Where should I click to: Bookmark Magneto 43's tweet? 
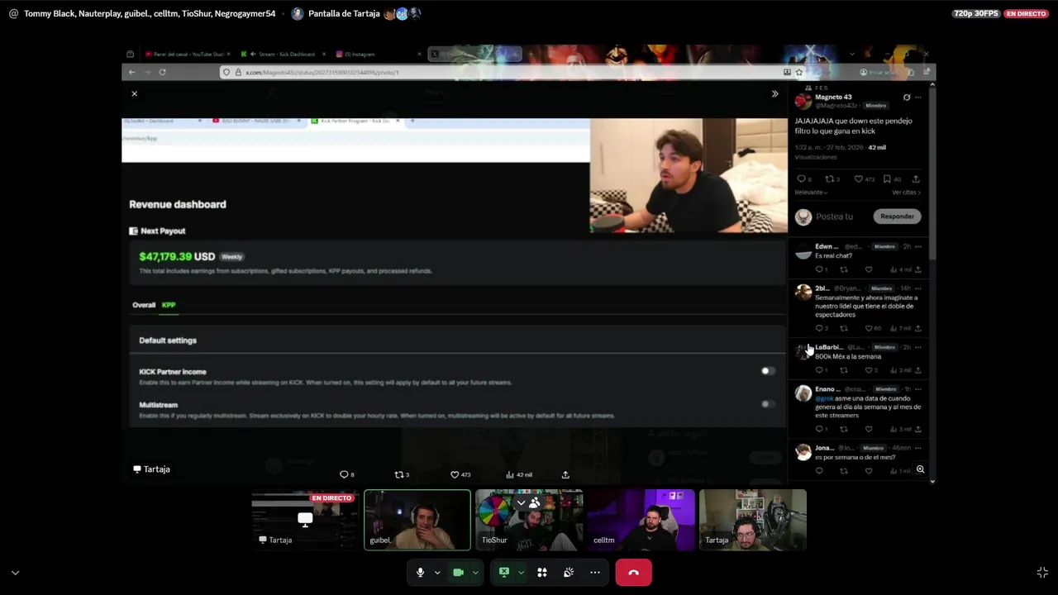pyautogui.click(x=887, y=178)
